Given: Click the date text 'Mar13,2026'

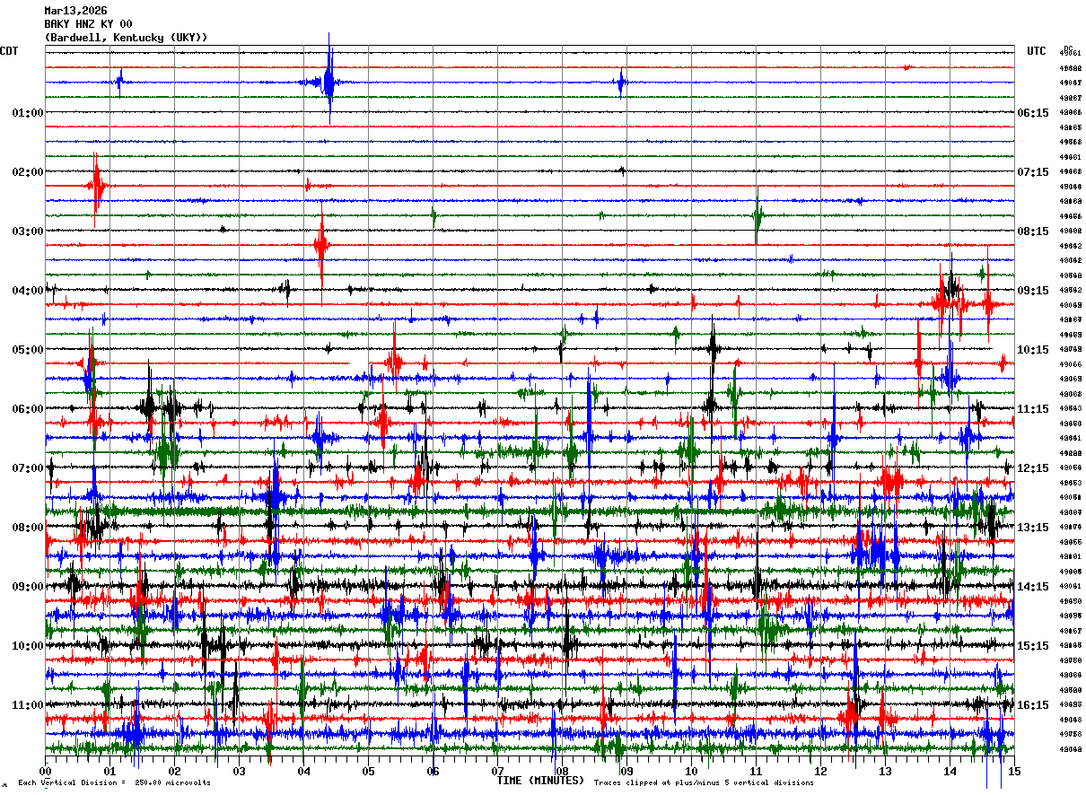Looking at the screenshot, I should click(x=75, y=11).
